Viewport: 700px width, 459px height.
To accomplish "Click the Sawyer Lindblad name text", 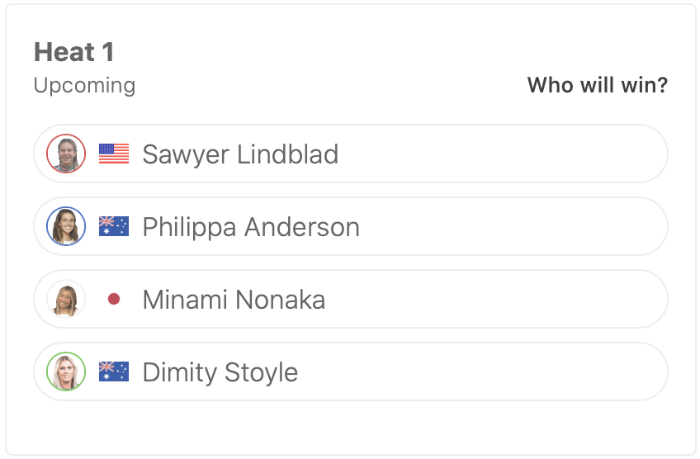I will pyautogui.click(x=240, y=154).
